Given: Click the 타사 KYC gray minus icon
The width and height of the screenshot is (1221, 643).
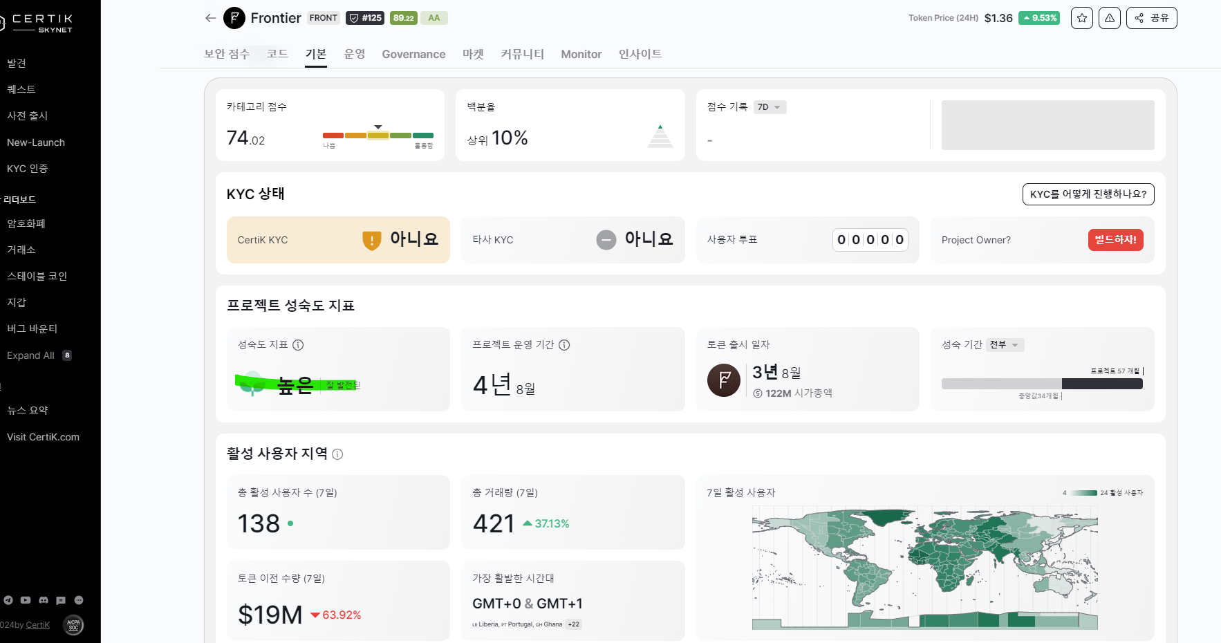Looking at the screenshot, I should [x=606, y=240].
